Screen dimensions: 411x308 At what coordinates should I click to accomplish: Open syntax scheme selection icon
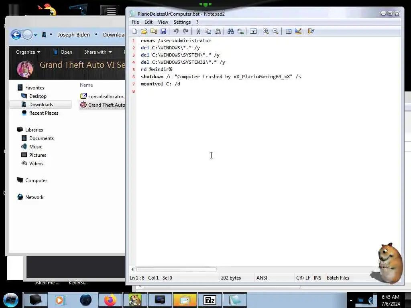click(288, 31)
